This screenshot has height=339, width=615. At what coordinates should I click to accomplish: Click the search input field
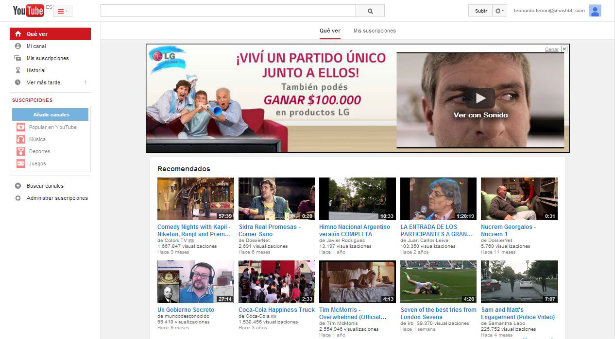[x=228, y=11]
